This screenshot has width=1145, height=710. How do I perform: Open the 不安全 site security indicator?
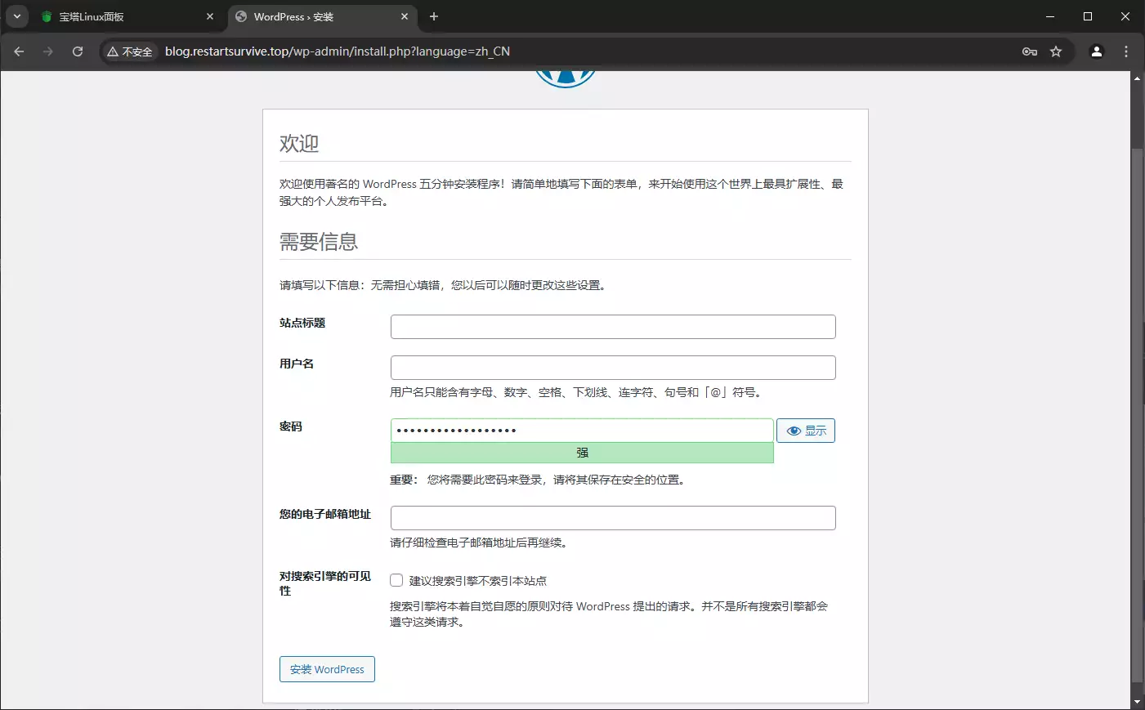(130, 51)
